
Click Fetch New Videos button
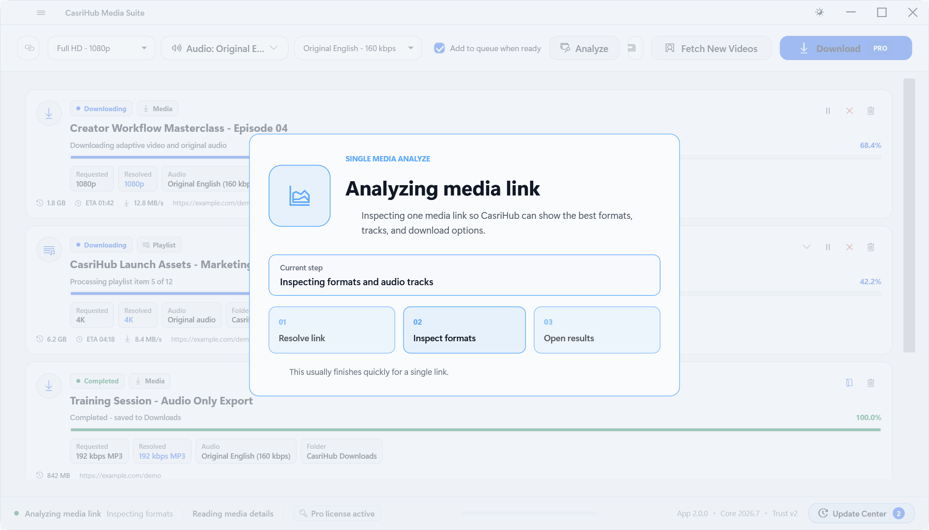(711, 48)
